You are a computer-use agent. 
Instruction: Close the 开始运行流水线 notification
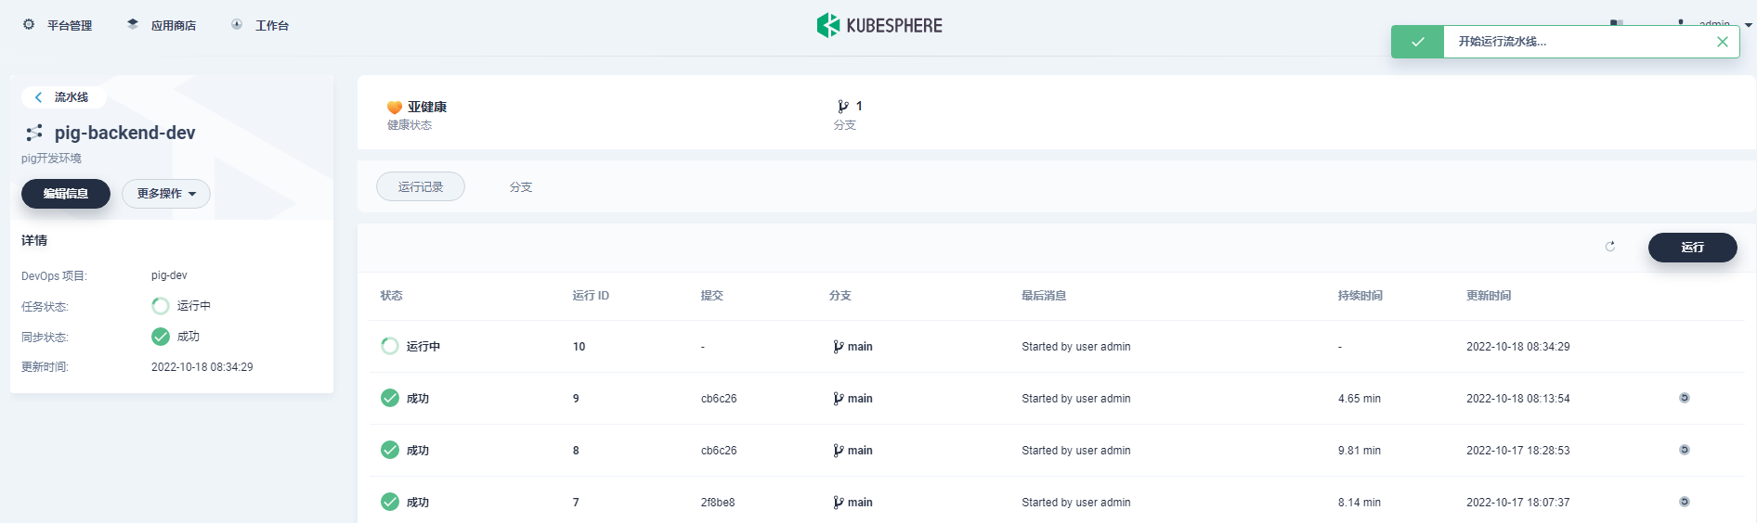tap(1723, 42)
